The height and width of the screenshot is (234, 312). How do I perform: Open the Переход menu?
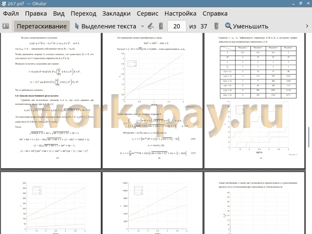point(83,13)
